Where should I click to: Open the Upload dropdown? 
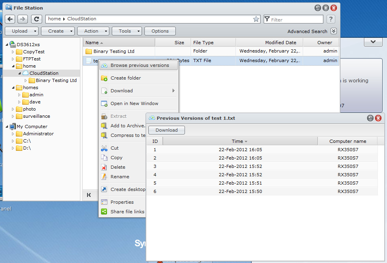pos(21,31)
